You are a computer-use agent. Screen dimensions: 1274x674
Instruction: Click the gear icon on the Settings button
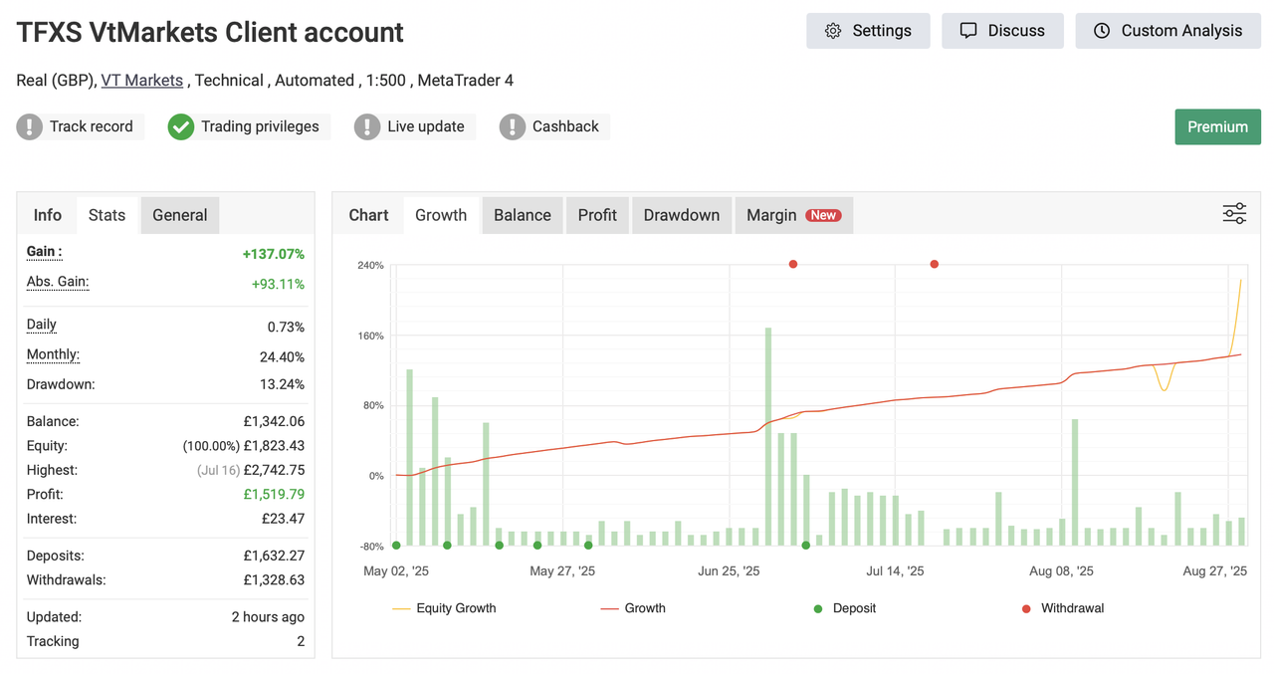(833, 31)
